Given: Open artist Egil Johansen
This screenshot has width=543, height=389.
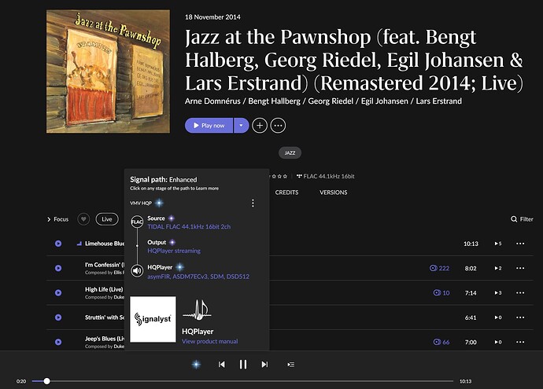Looking at the screenshot, I should (x=384, y=101).
